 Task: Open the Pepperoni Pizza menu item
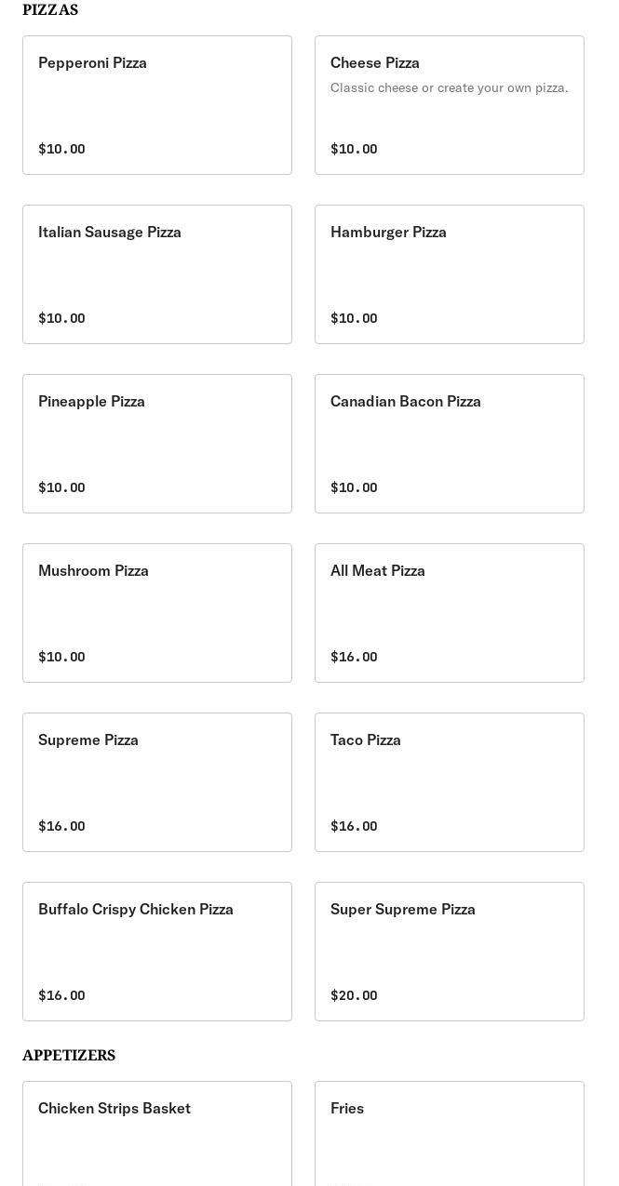click(x=156, y=105)
